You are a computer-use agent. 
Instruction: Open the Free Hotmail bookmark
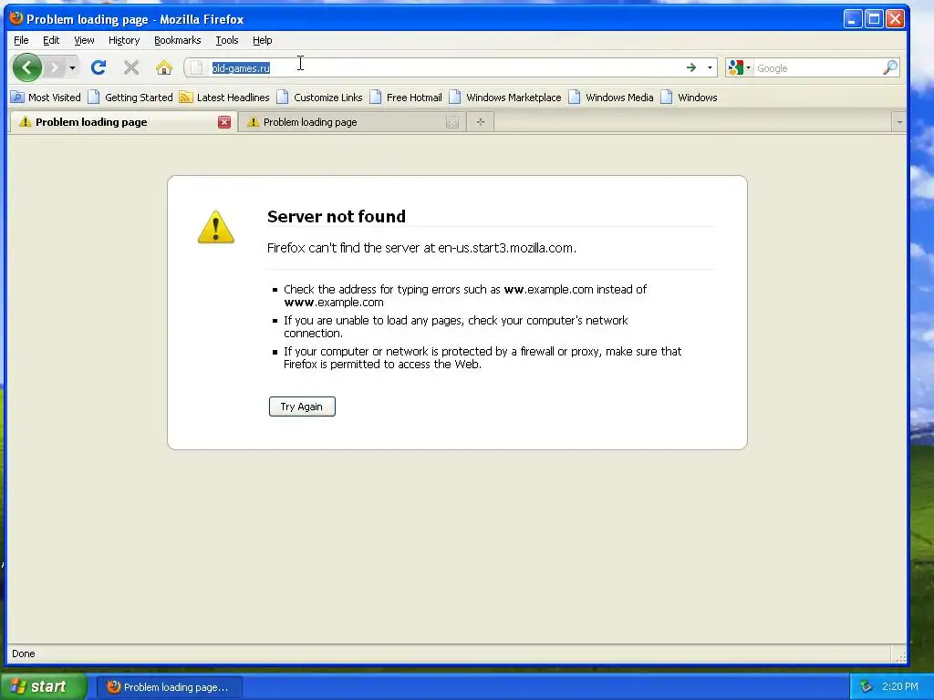(x=406, y=97)
